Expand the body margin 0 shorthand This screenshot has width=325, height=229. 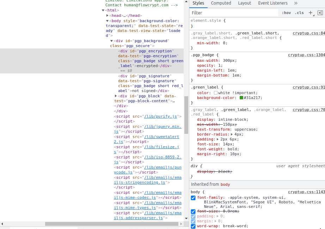click(215, 221)
